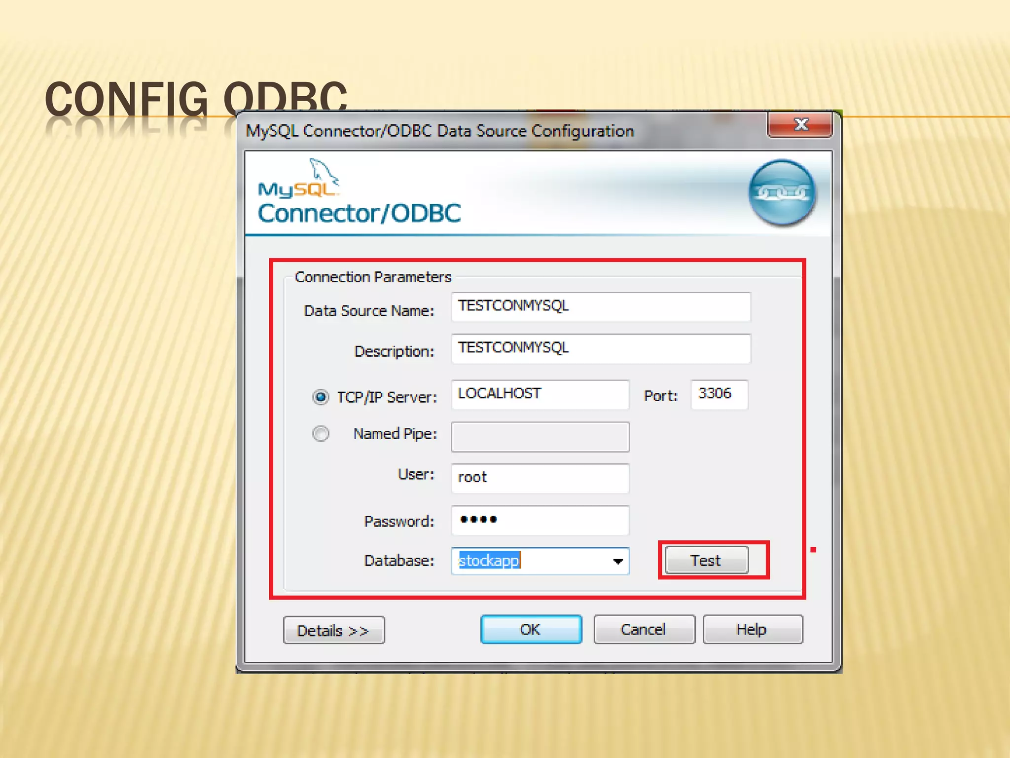Image resolution: width=1010 pixels, height=758 pixels.
Task: Click the stockapp database text
Action: coord(489,561)
